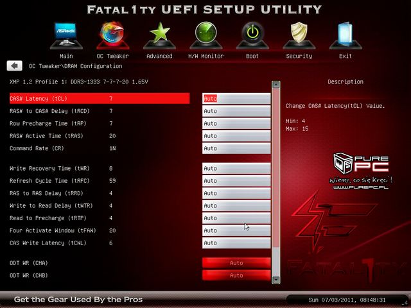Select the Write to Read Delay (tWTR) row
This screenshot has width=411, height=308.
point(100,205)
